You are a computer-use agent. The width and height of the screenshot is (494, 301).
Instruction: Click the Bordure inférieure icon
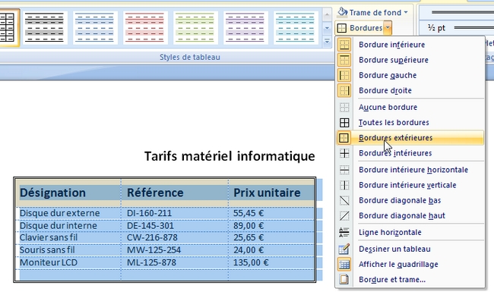tap(344, 45)
